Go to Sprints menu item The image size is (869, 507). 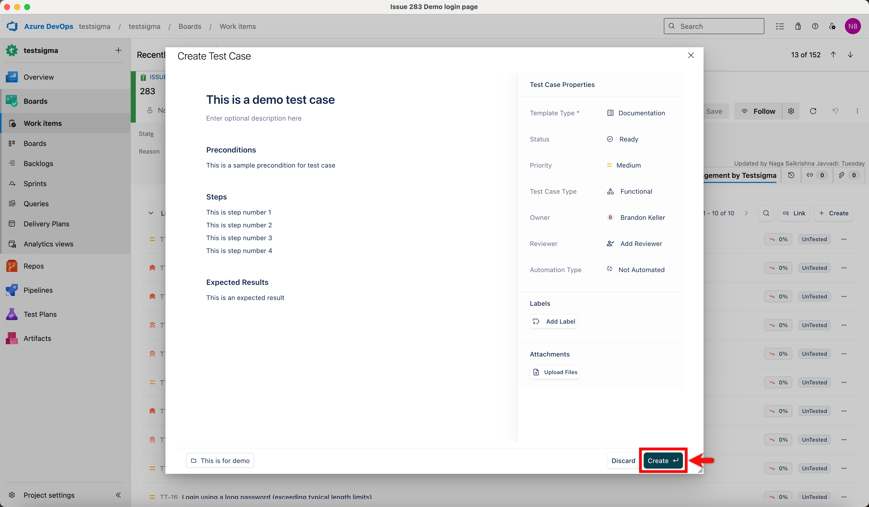pyautogui.click(x=35, y=183)
